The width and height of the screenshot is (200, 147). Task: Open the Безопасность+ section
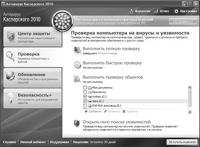(33, 98)
